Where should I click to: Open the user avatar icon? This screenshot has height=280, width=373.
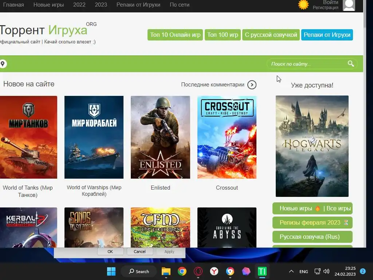tap(349, 5)
